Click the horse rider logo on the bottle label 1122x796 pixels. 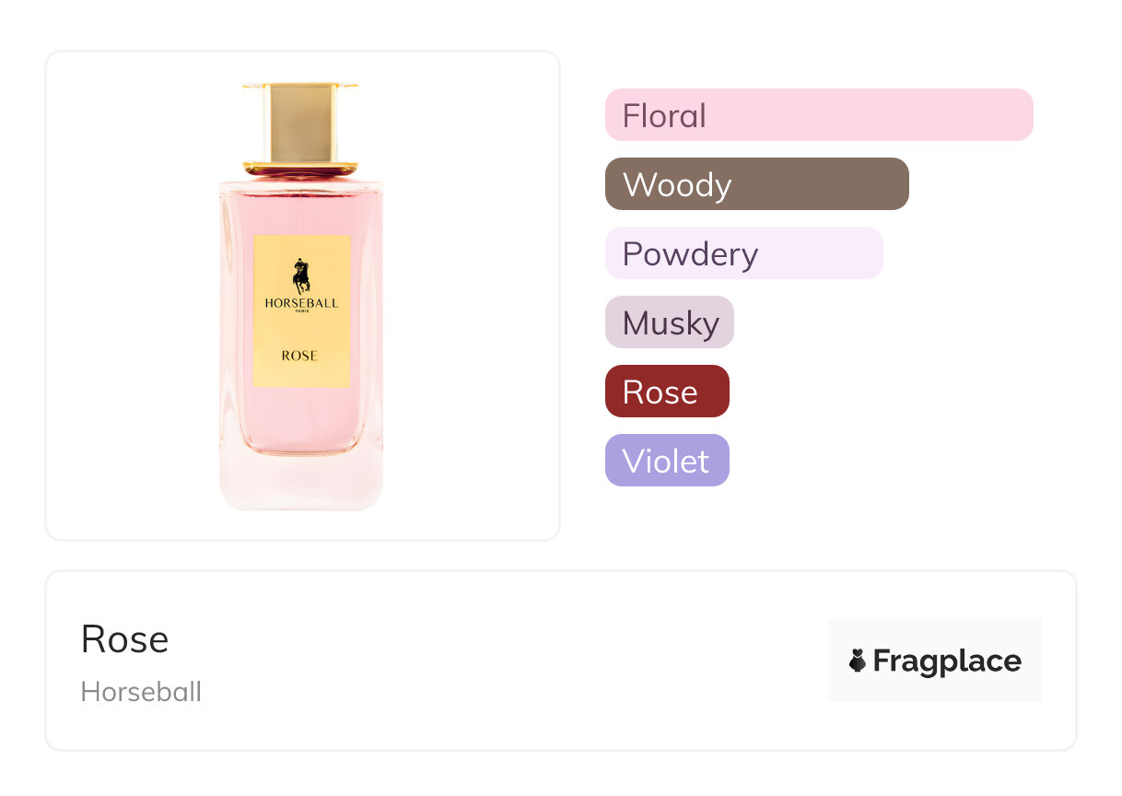point(301,275)
